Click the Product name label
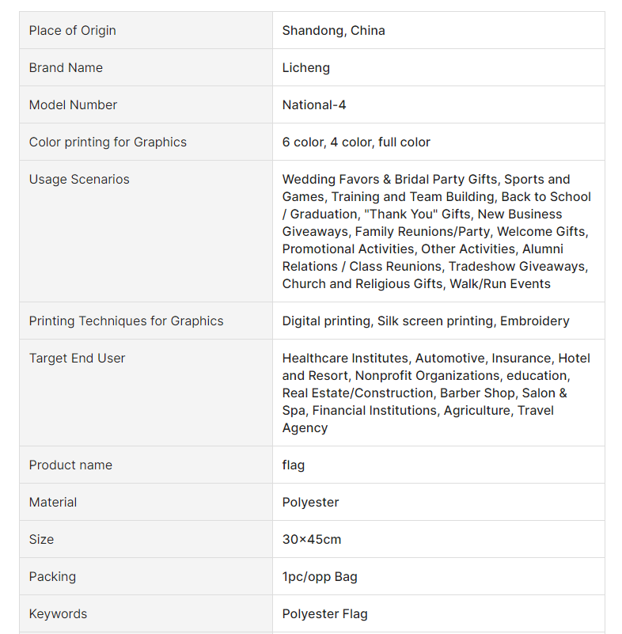The height and width of the screenshot is (634, 622). pyautogui.click(x=70, y=465)
